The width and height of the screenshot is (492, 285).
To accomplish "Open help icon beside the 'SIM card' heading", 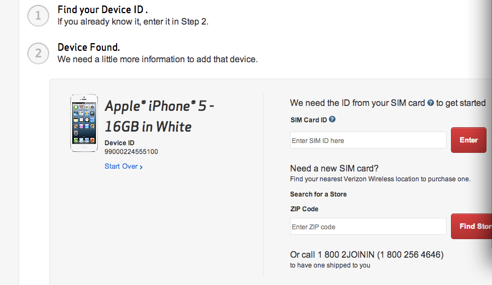I will pyautogui.click(x=431, y=103).
